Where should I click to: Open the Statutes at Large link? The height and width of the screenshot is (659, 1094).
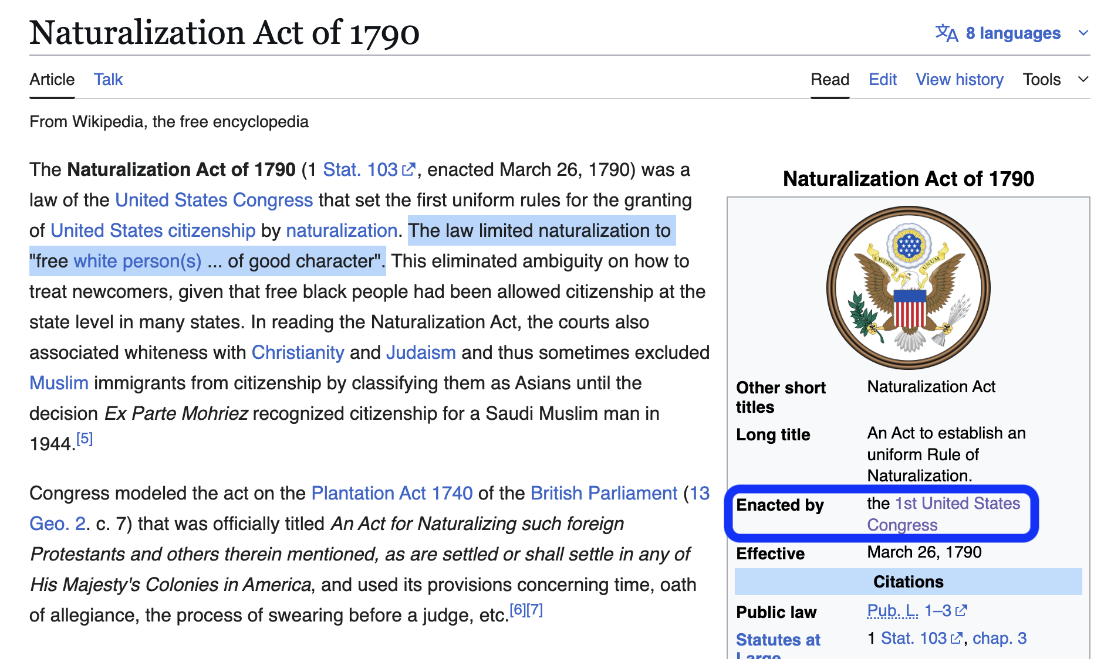[778, 647]
